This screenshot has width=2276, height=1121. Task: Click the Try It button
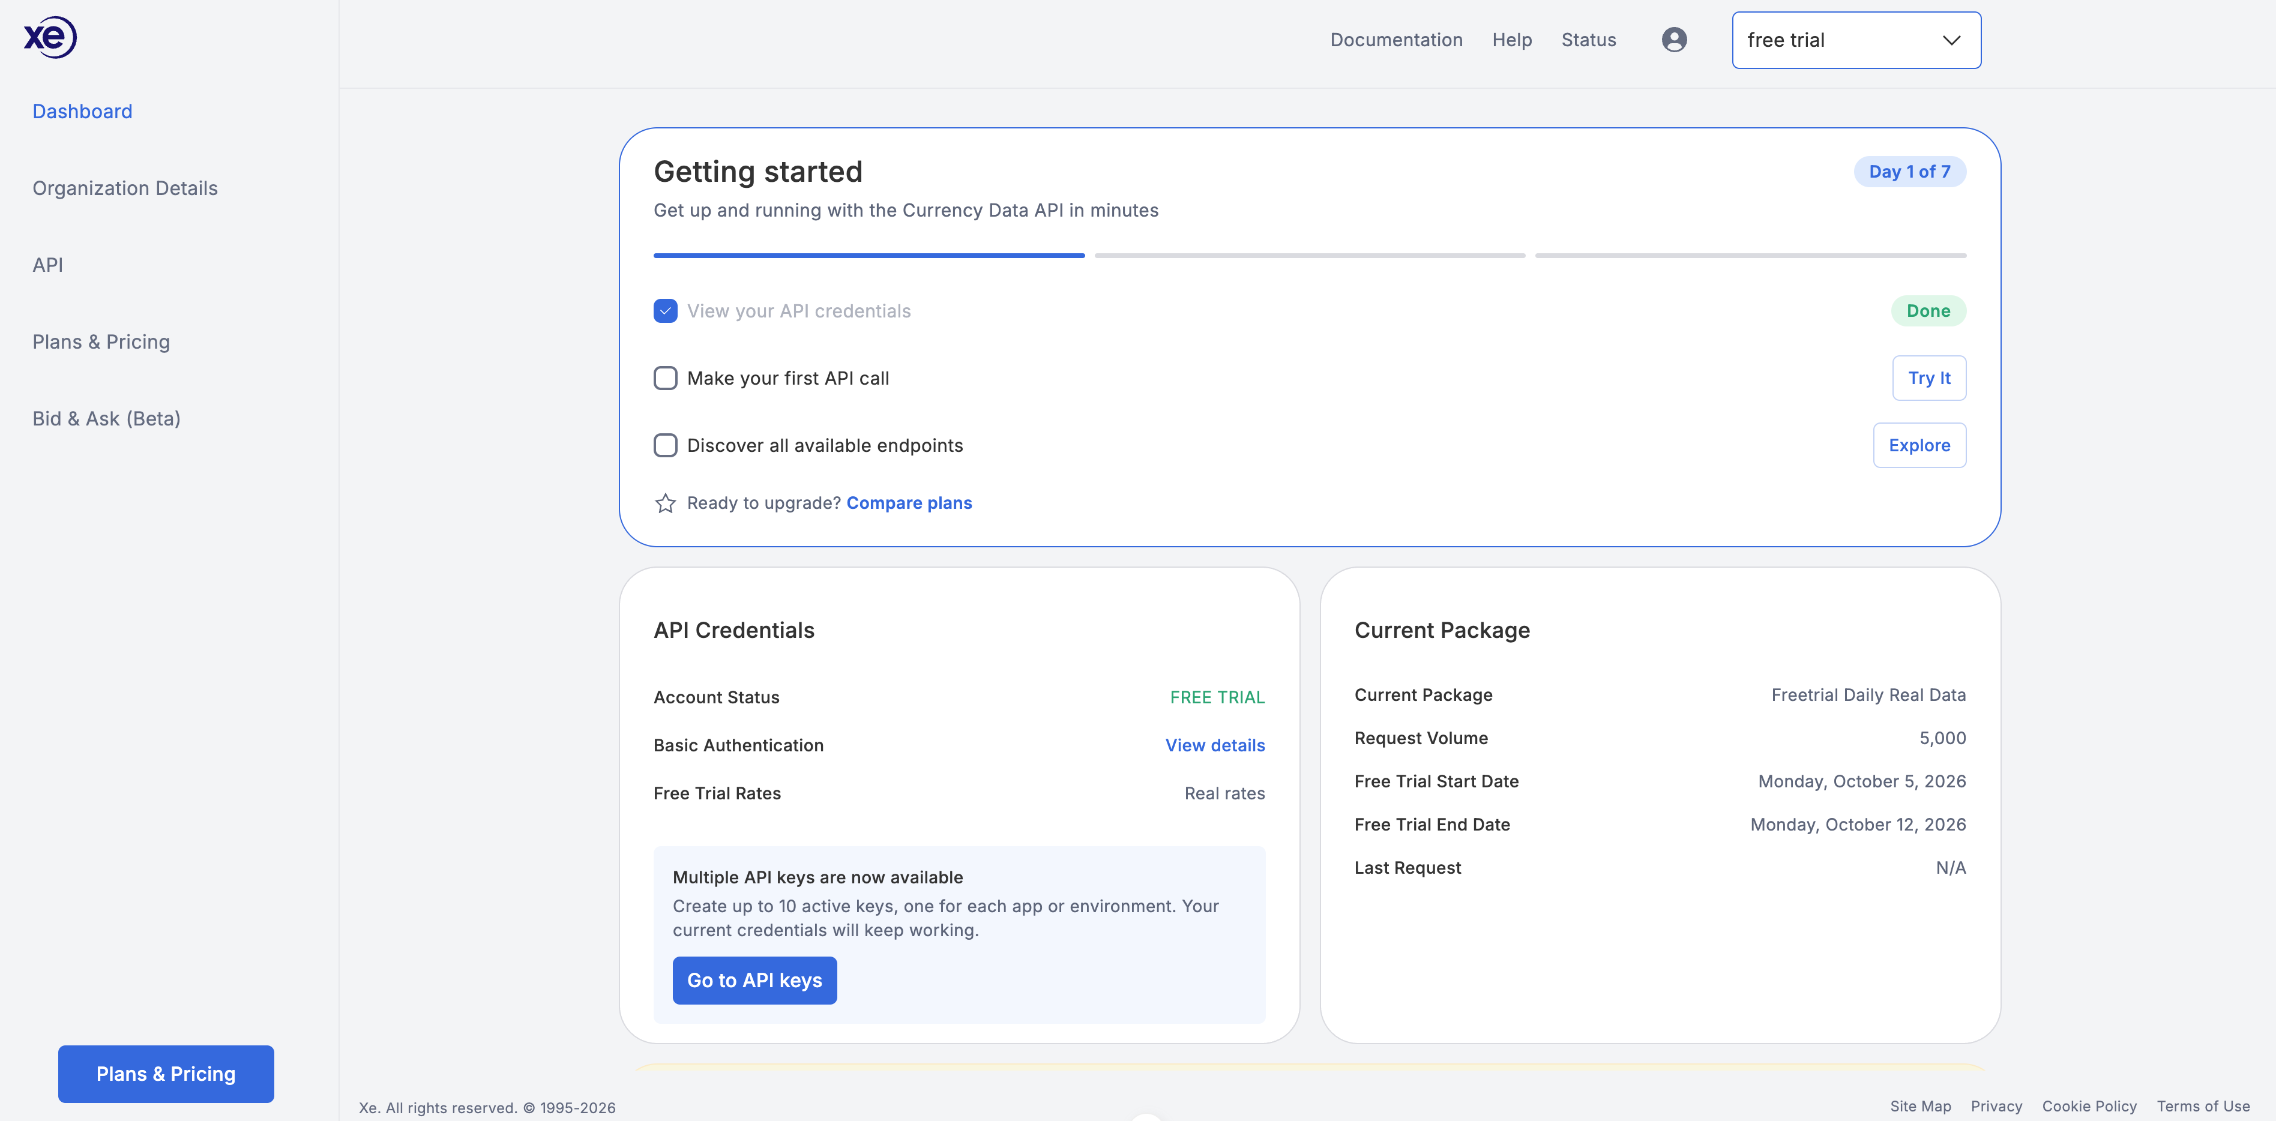pos(1928,378)
